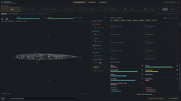This screenshot has width=181, height=101.
Task: Select the Bastion Shield Array component
Action: (162, 26)
